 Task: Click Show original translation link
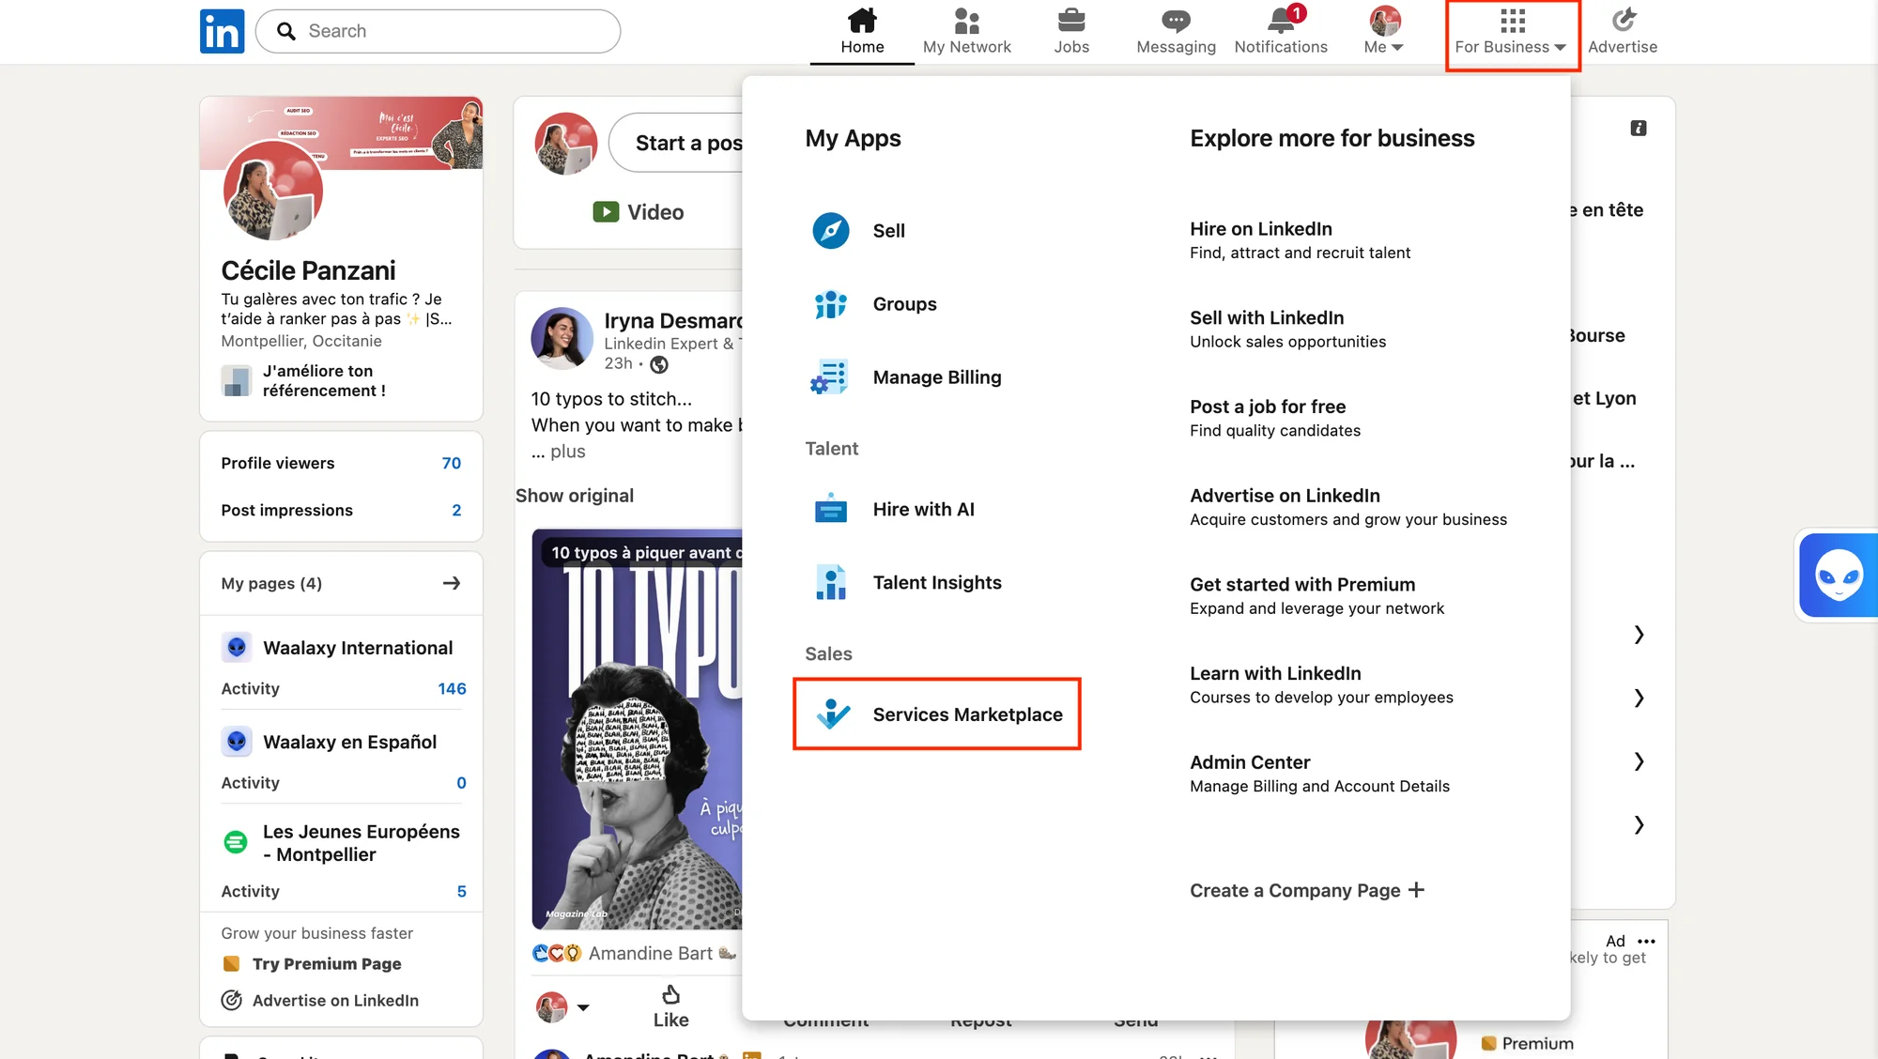click(x=575, y=496)
